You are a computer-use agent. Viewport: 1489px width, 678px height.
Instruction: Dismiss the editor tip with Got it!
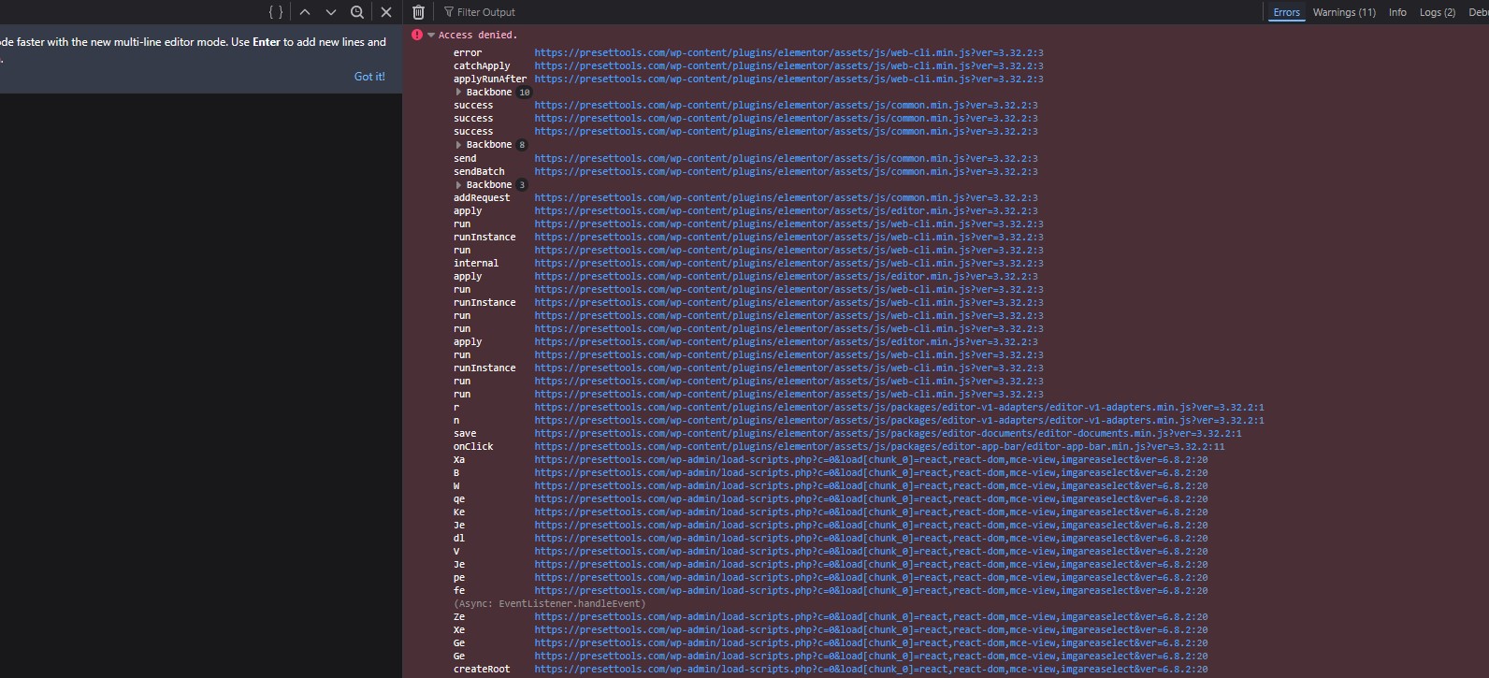click(369, 77)
